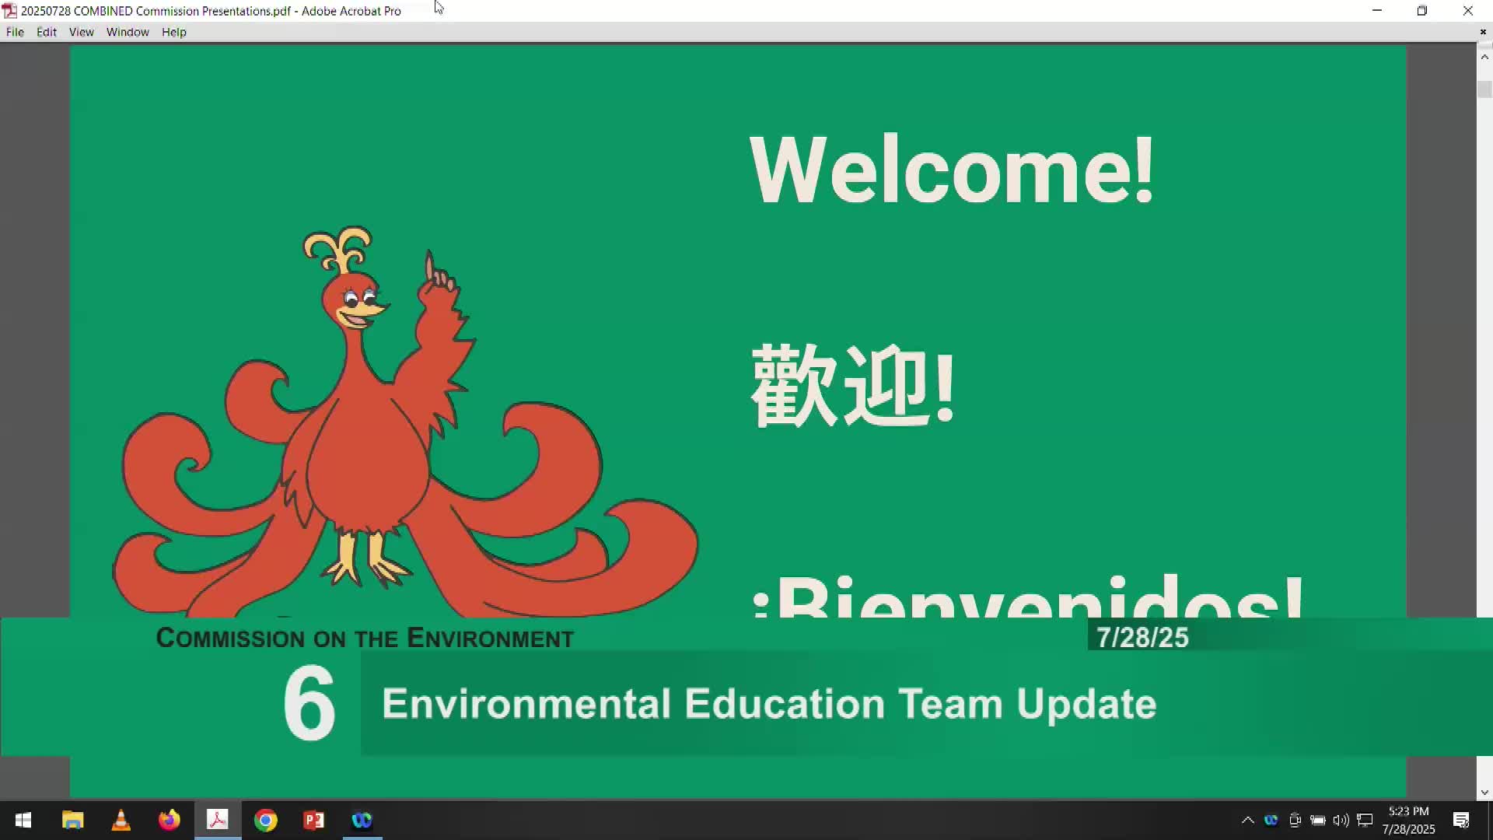Screen dimensions: 1493x840
Task: Open Firefox from taskbar
Action: (x=169, y=820)
